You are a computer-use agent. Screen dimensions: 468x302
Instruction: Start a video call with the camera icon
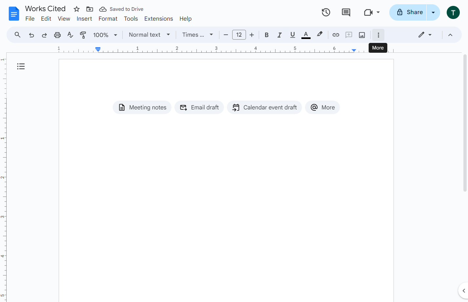(x=368, y=12)
